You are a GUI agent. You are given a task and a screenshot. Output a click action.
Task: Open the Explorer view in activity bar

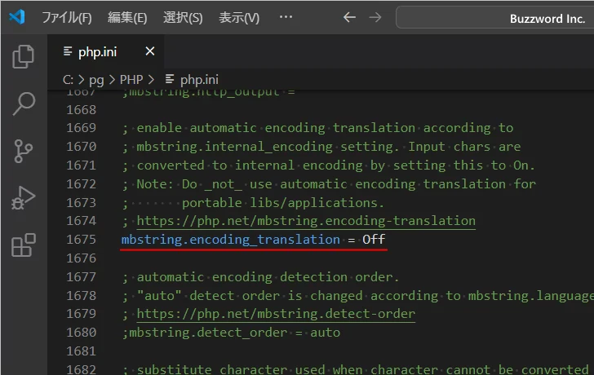click(23, 57)
